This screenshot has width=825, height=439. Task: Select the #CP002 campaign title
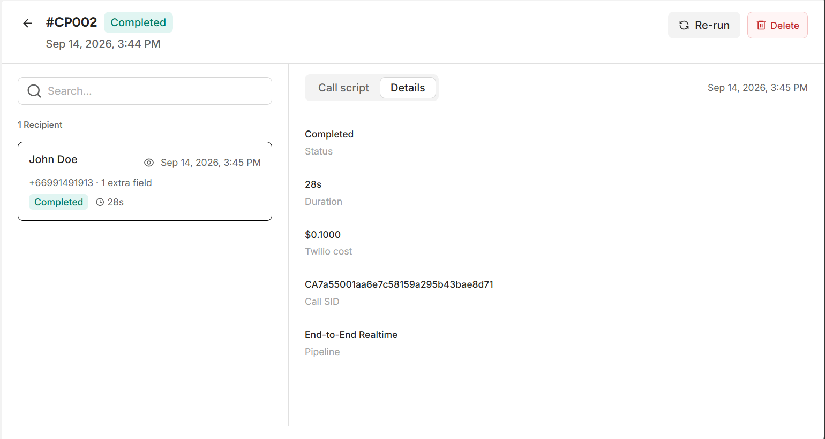click(x=71, y=22)
